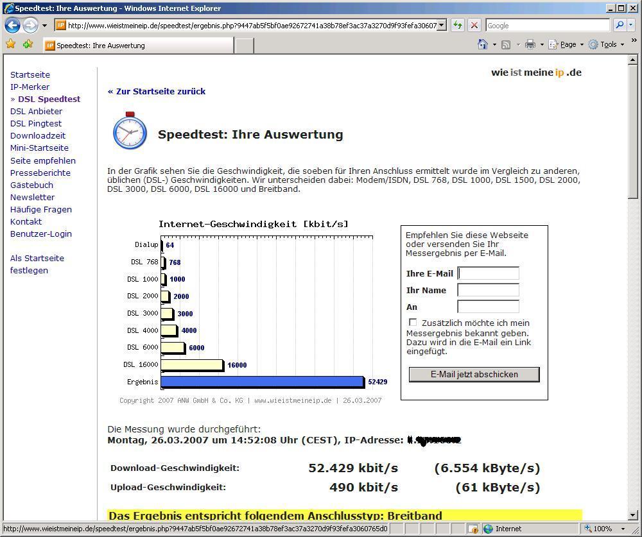Click the Google search magnifier icon
The height and width of the screenshot is (537, 642).
(620, 25)
